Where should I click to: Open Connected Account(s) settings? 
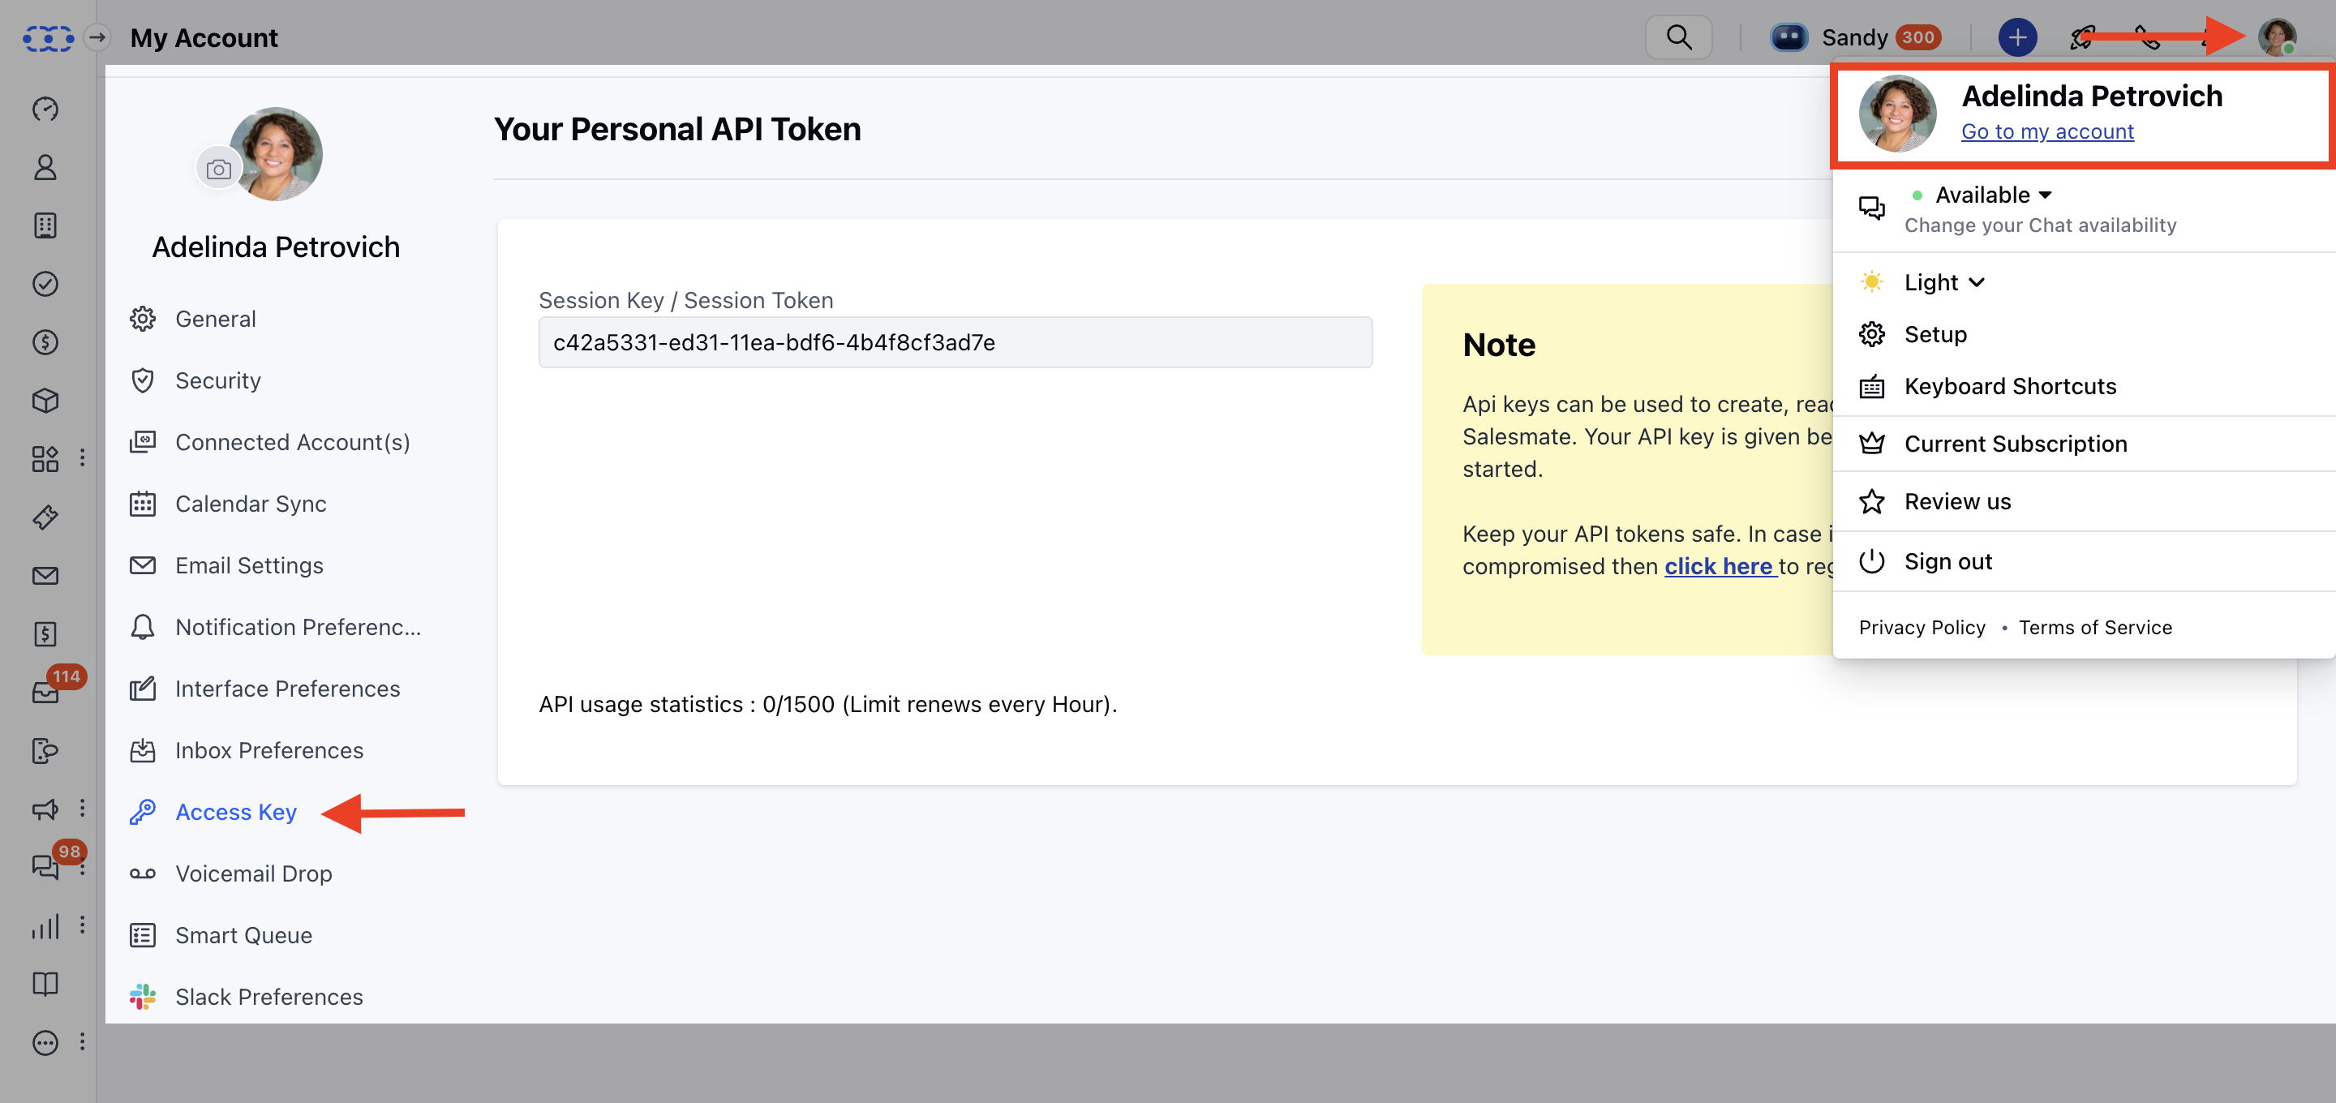click(x=292, y=443)
